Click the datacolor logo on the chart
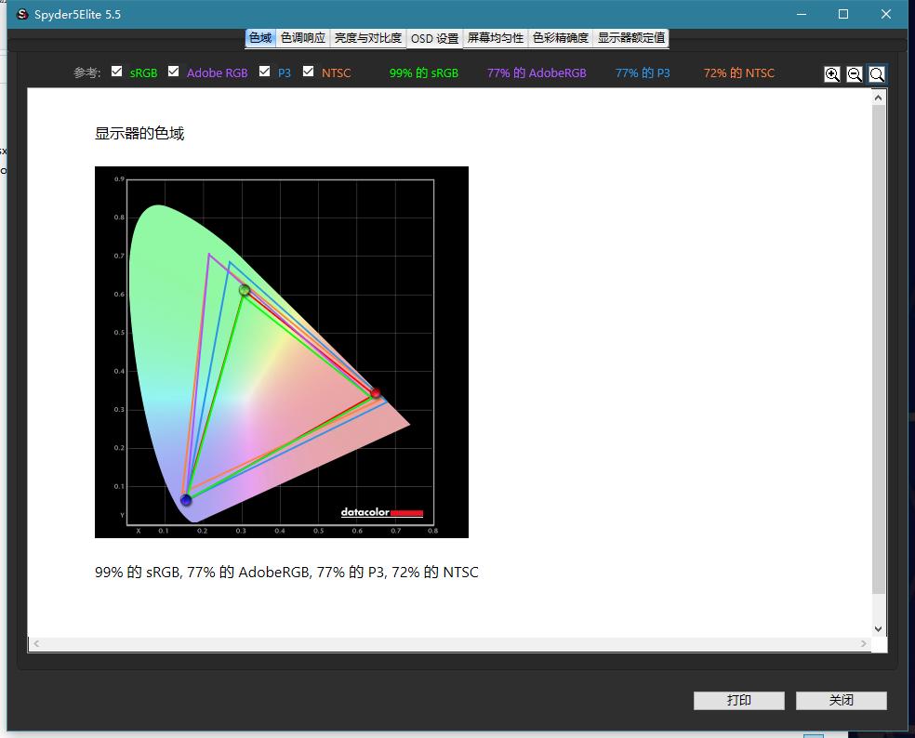 [382, 512]
